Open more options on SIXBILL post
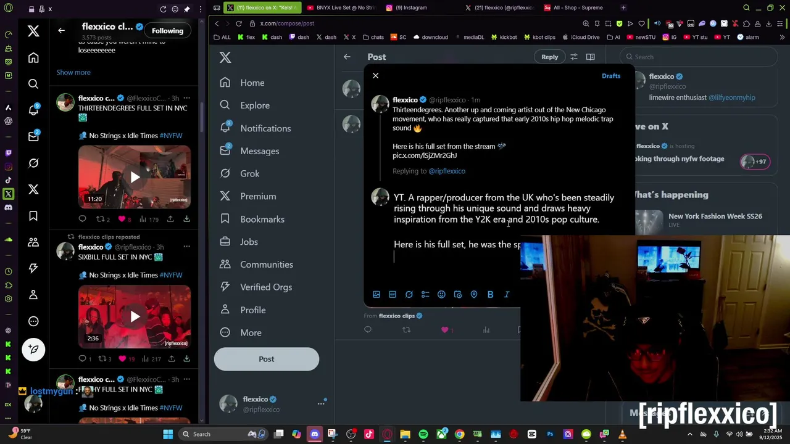Screen dimensions: 790x444 (x=187, y=247)
